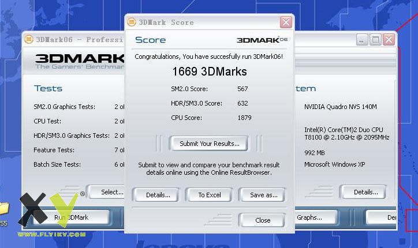Image resolution: width=418 pixels, height=248 pixels.
Task: Click the desktop folder icon at left edge
Action: point(4,208)
